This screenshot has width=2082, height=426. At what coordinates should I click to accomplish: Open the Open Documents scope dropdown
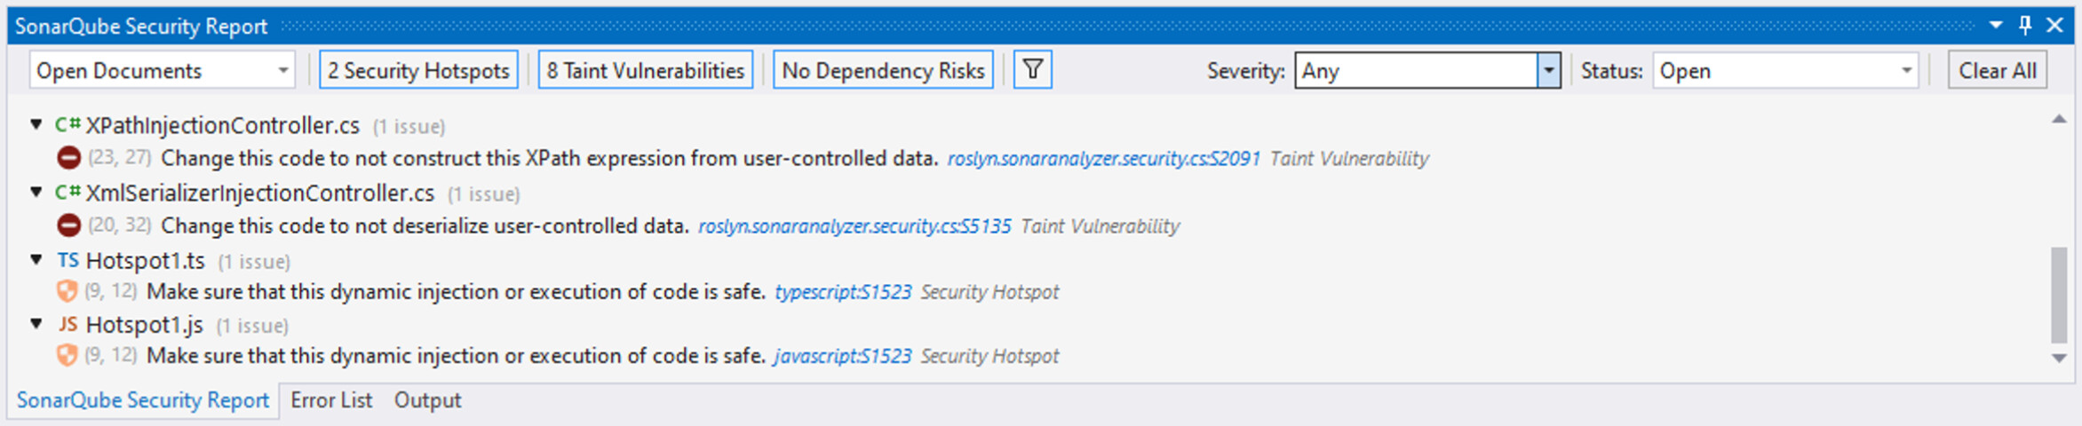162,70
